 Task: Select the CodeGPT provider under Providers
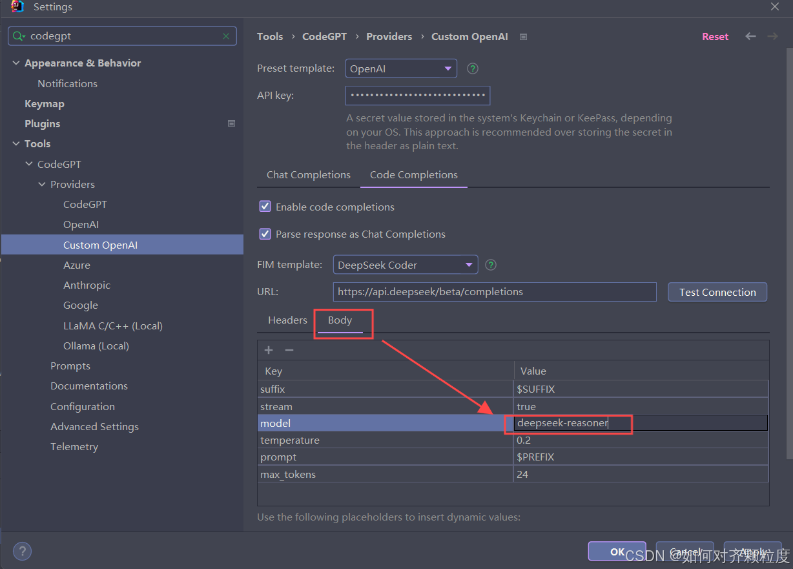coord(85,204)
